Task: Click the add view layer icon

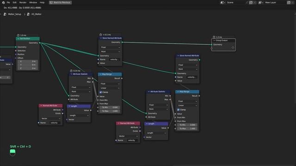Action: tap(289, 2)
